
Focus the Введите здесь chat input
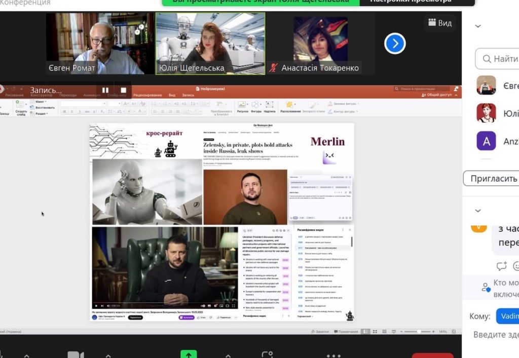pos(496,335)
